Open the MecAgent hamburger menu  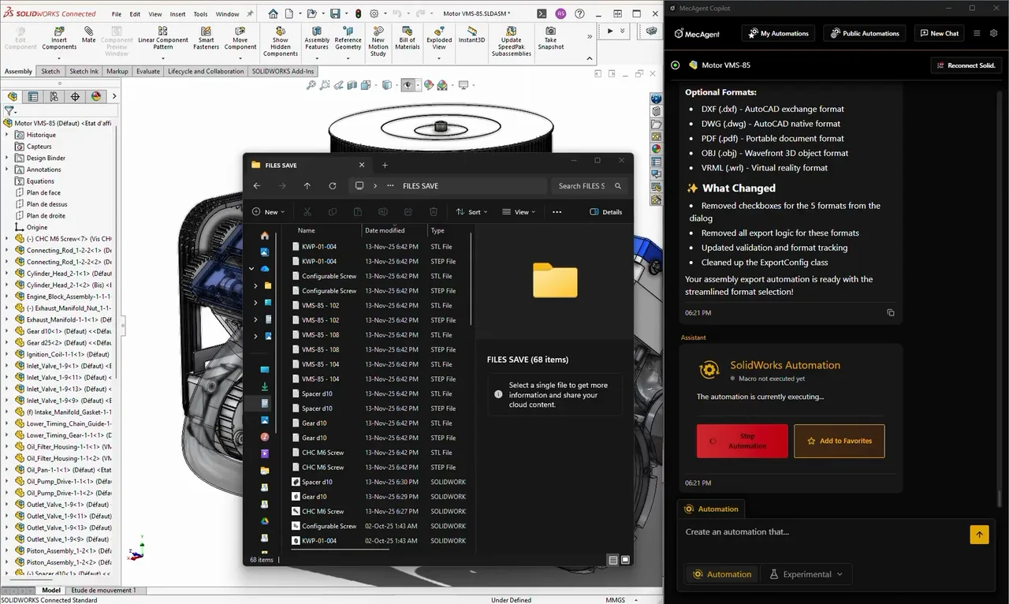point(977,33)
